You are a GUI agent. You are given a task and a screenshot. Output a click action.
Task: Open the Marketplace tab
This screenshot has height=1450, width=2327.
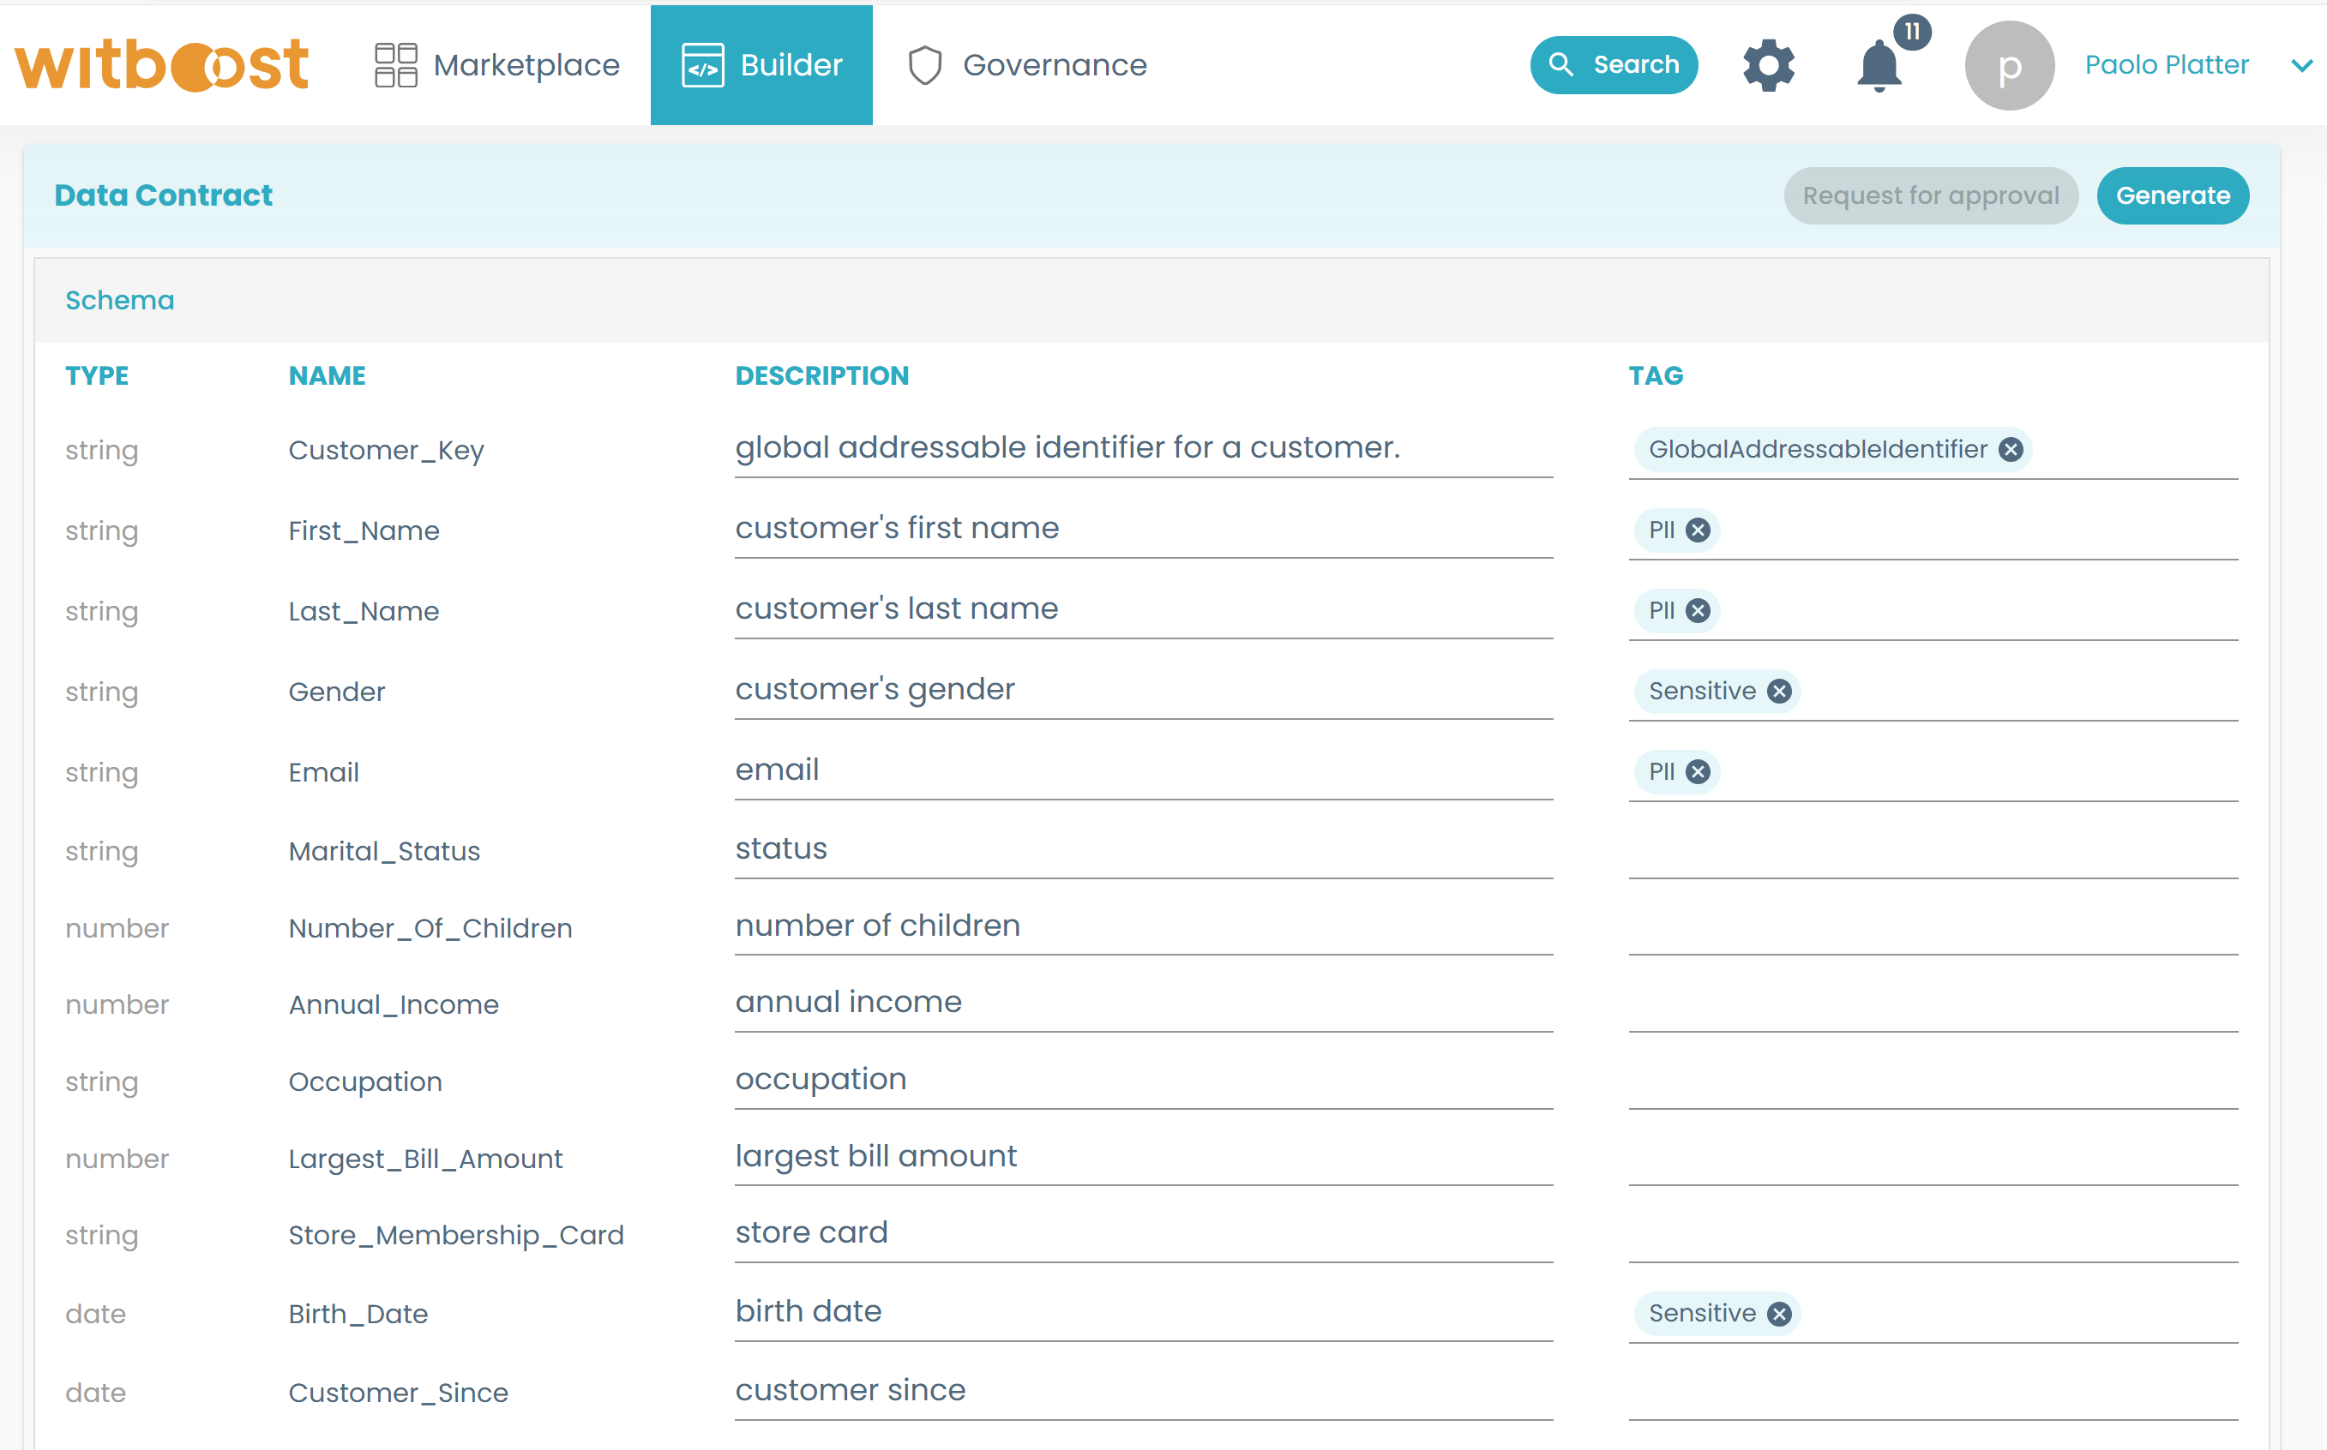coord(496,65)
